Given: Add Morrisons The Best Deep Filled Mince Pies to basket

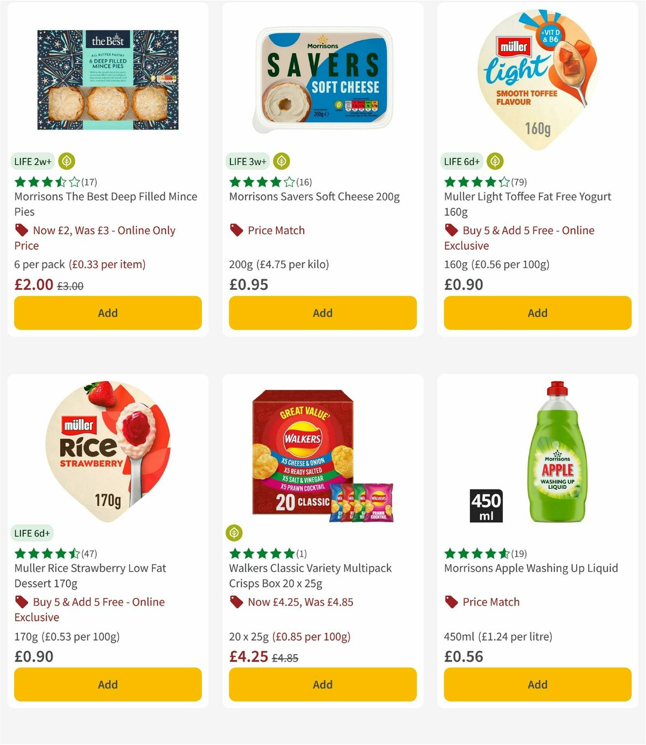Looking at the screenshot, I should click(x=107, y=313).
